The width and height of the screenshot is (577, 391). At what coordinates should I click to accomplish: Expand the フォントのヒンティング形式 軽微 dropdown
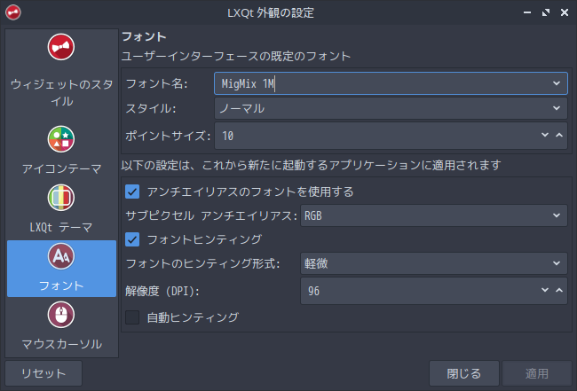[x=434, y=263]
